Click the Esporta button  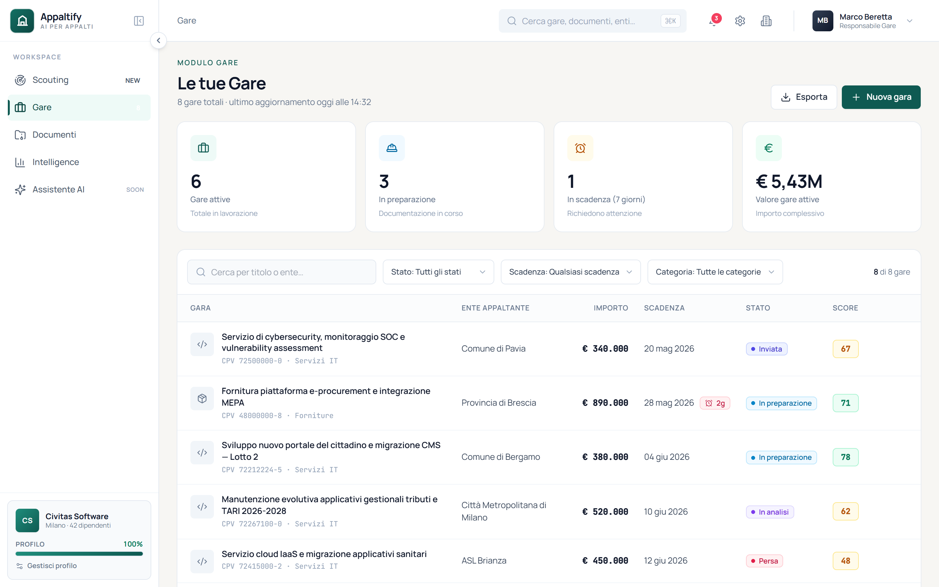coord(804,97)
